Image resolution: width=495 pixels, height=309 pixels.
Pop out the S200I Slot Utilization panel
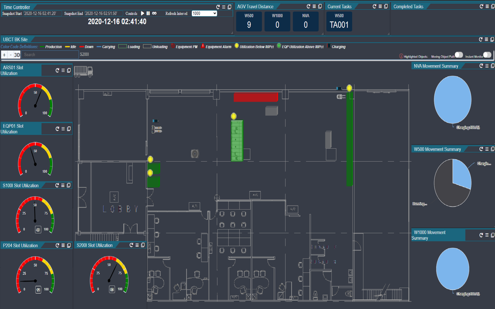point(143,245)
